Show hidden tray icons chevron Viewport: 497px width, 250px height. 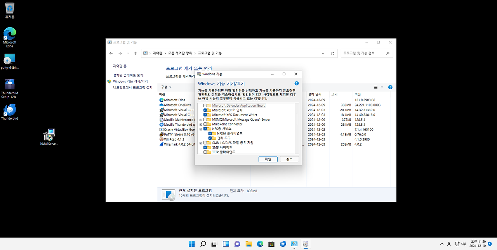tap(442, 244)
